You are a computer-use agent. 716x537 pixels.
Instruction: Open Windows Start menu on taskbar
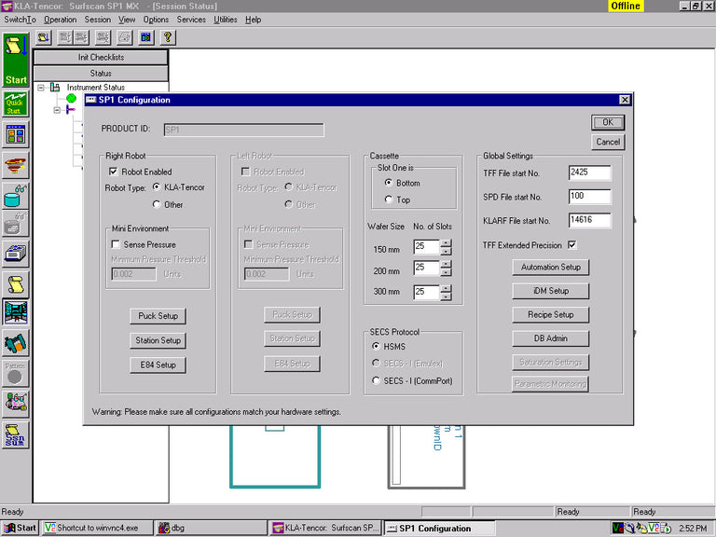coord(21,528)
